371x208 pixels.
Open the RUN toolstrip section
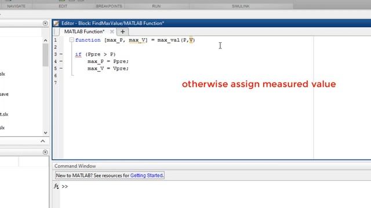(x=156, y=6)
